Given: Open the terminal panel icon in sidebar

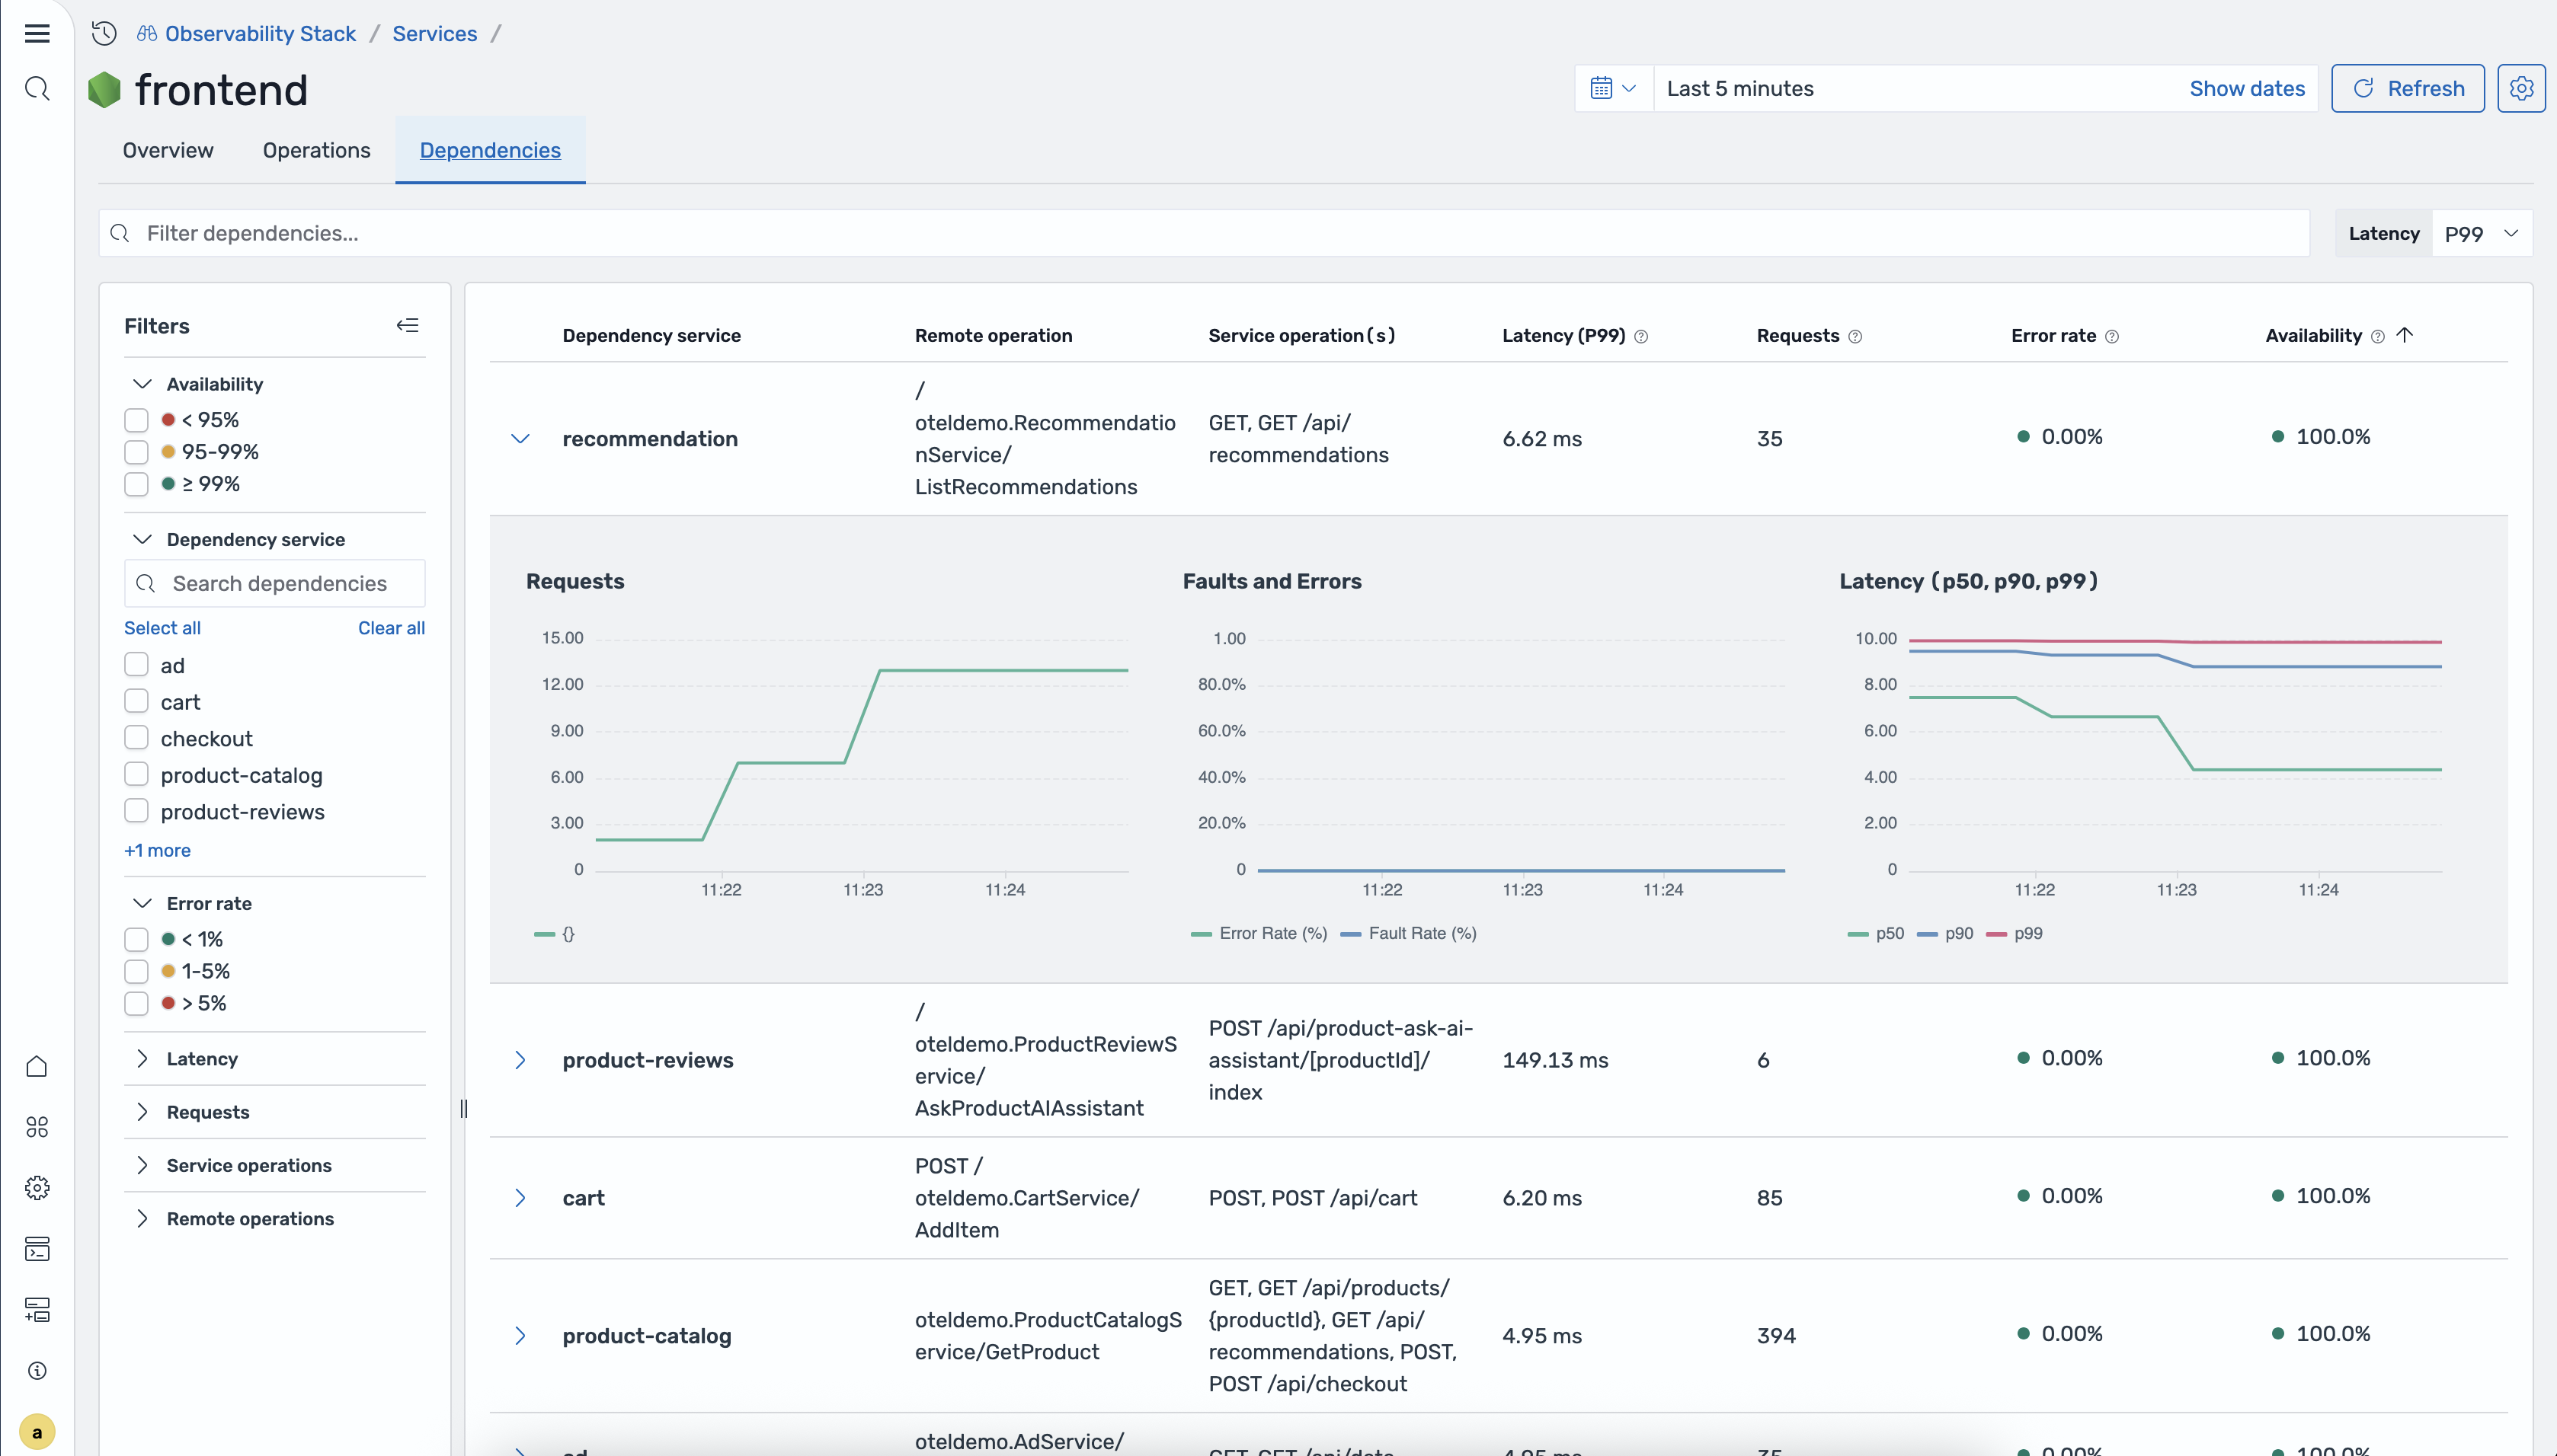Looking at the screenshot, I should pos(37,1248).
